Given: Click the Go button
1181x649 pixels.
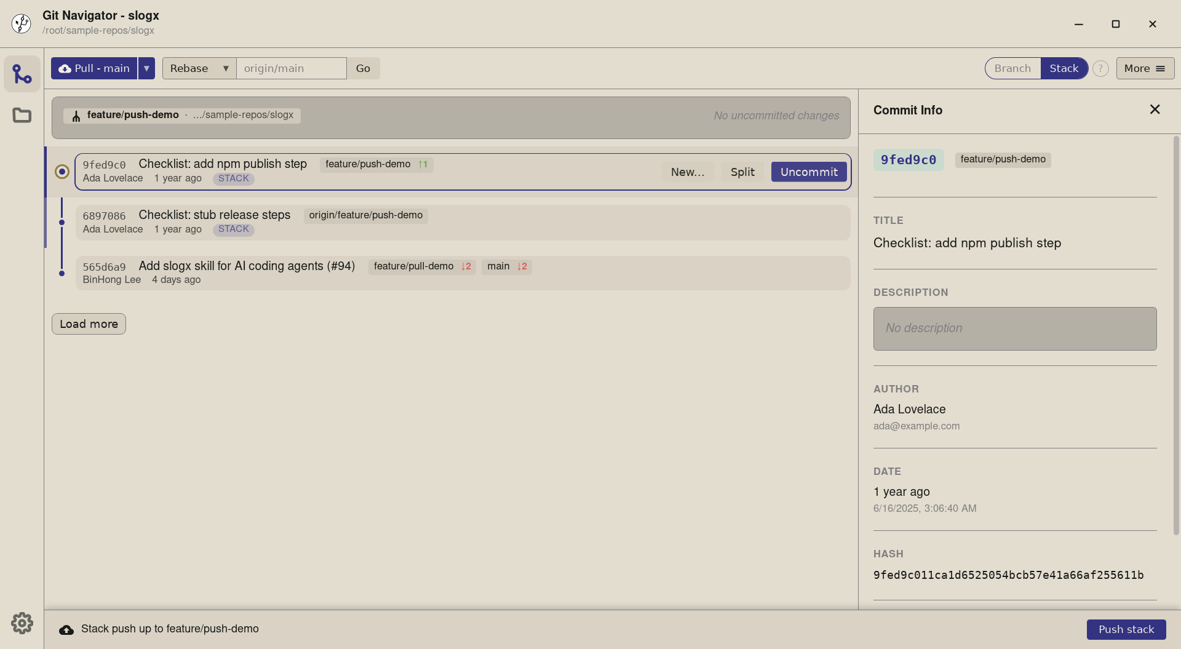Looking at the screenshot, I should (363, 68).
